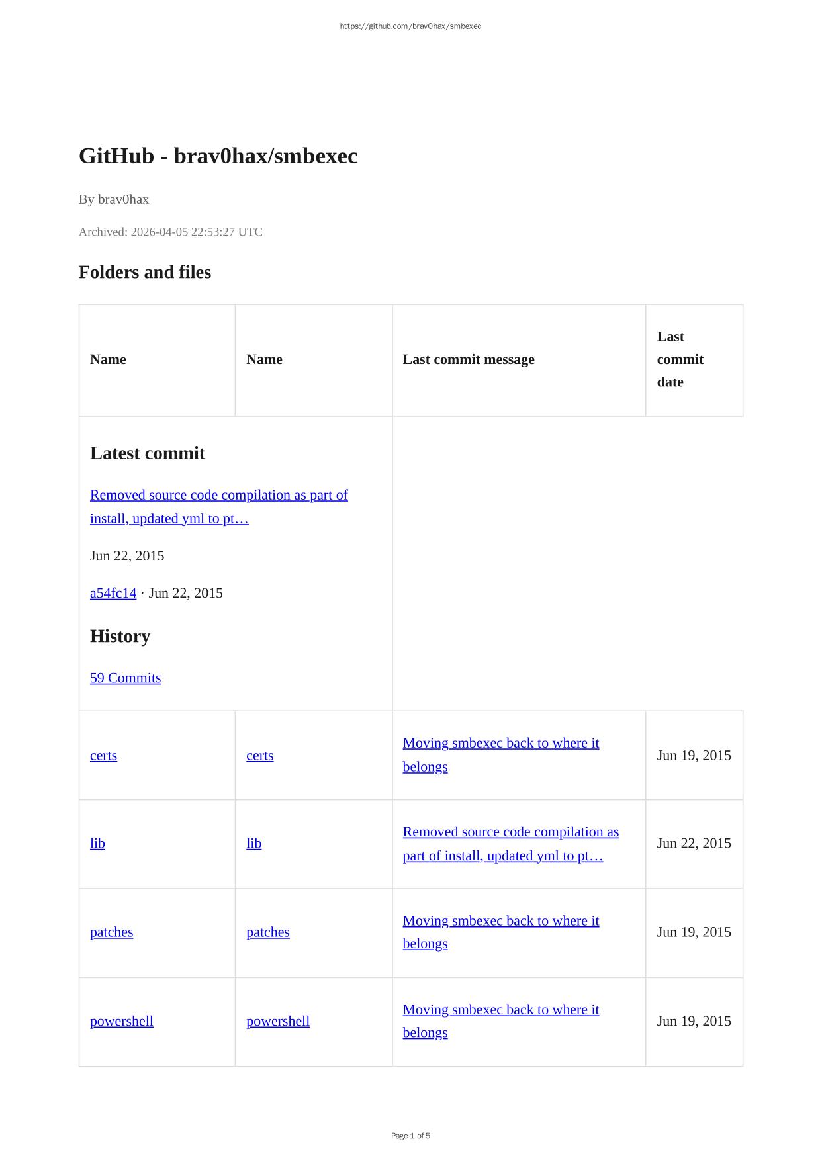Open the lib folder in first column

(97, 844)
